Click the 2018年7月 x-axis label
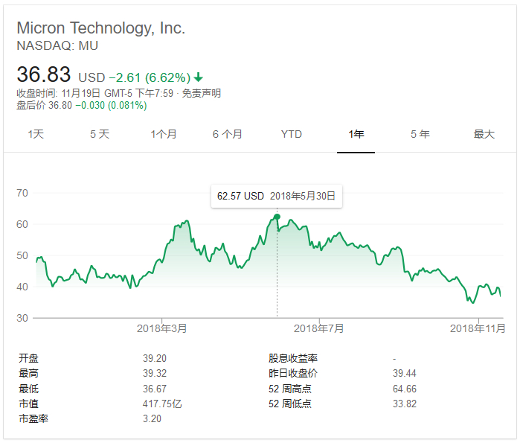Image resolution: width=520 pixels, height=443 pixels. pos(319,328)
